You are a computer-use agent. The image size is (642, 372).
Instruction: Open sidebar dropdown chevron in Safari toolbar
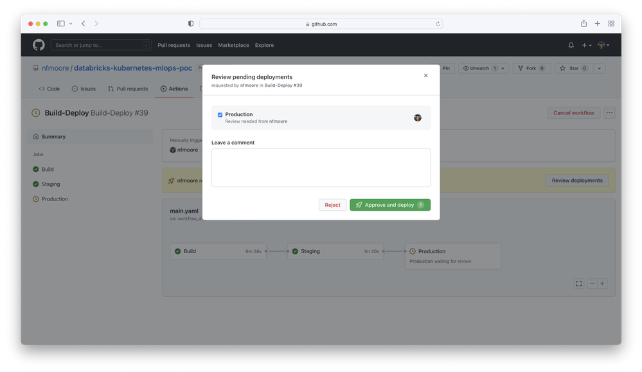pyautogui.click(x=71, y=24)
